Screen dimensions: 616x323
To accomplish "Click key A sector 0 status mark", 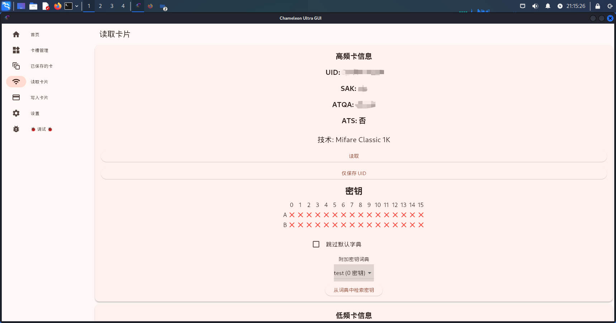I will coord(292,215).
